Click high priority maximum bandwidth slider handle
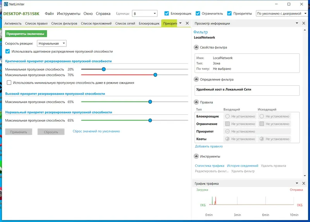 (150, 102)
